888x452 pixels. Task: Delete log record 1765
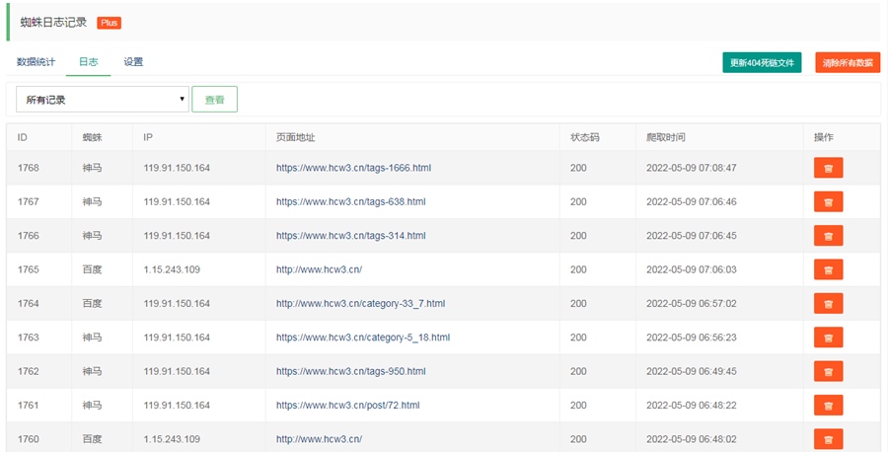click(828, 269)
